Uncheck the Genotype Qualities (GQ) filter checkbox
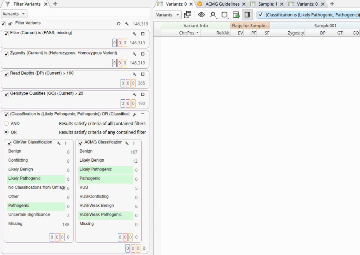The image size is (360, 255). 6,94
